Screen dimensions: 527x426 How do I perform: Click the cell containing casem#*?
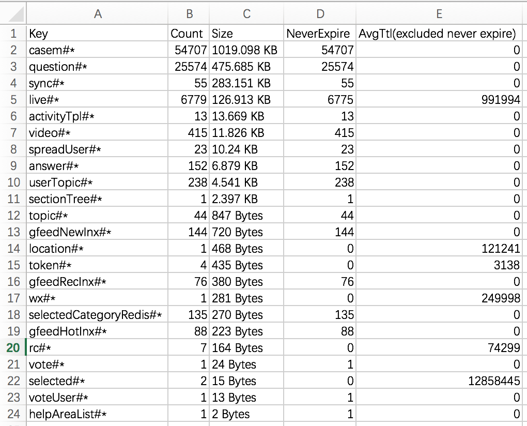coord(98,50)
